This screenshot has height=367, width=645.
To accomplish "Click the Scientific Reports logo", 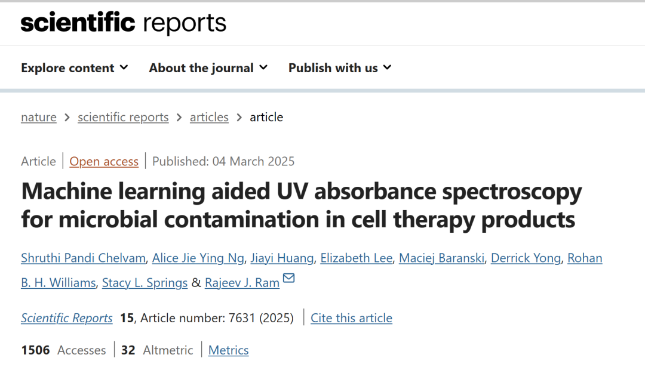I will point(124,23).
